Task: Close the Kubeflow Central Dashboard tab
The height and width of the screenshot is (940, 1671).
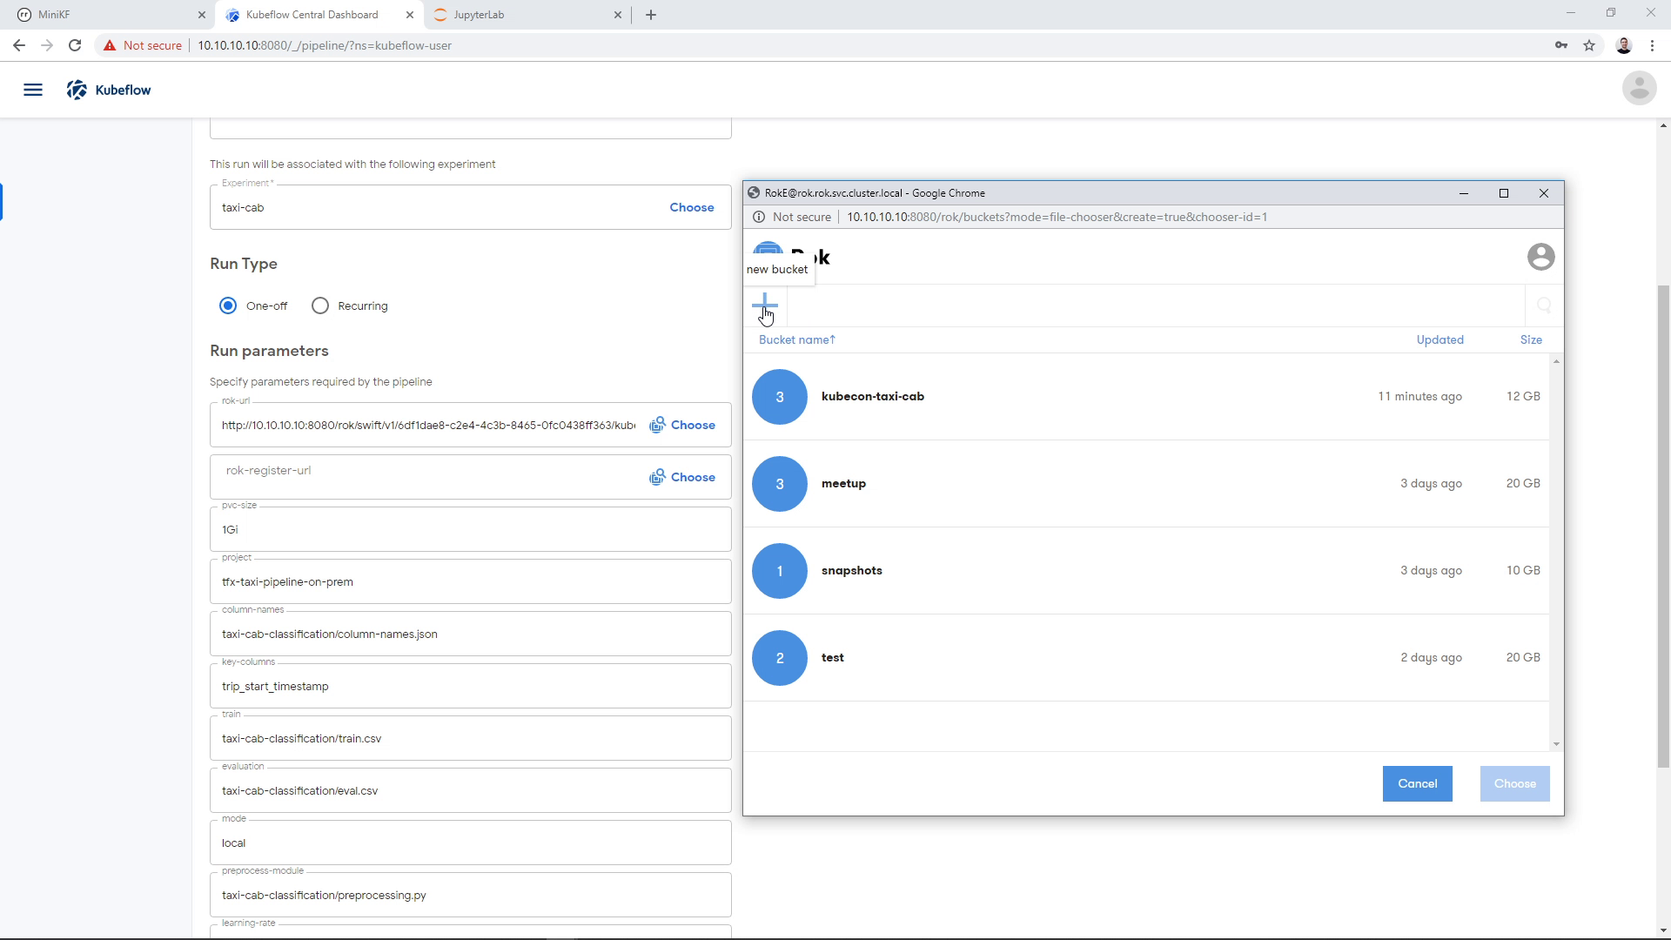Action: click(x=410, y=15)
